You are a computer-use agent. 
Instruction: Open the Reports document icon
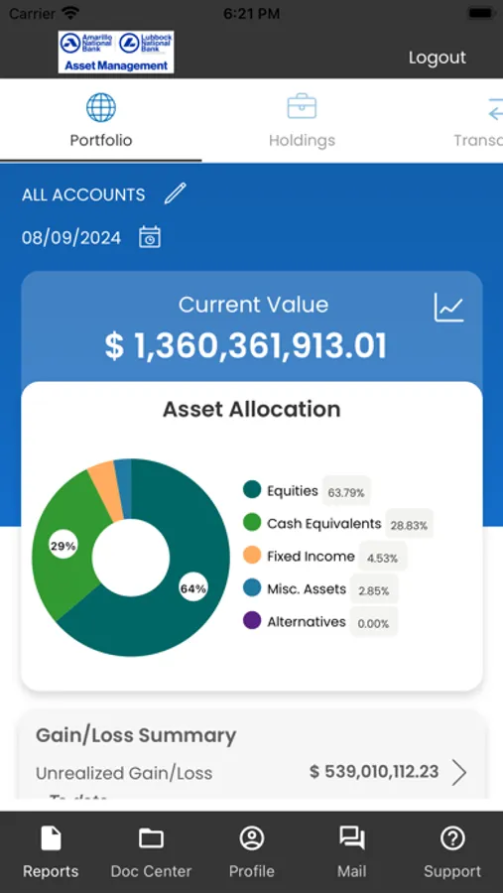click(x=51, y=838)
